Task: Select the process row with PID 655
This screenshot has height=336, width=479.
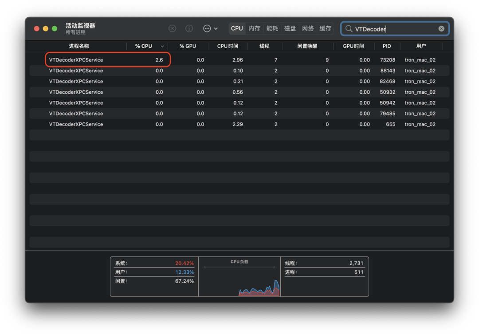Action: [76, 124]
